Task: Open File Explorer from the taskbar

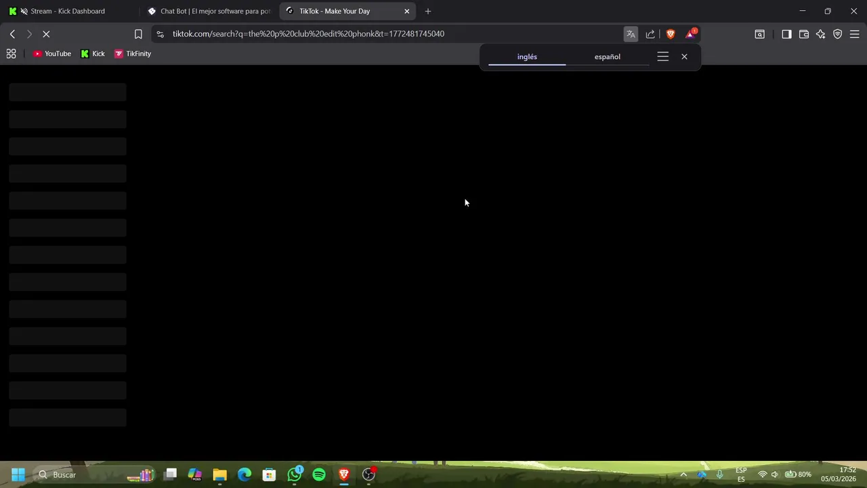Action: (219, 474)
